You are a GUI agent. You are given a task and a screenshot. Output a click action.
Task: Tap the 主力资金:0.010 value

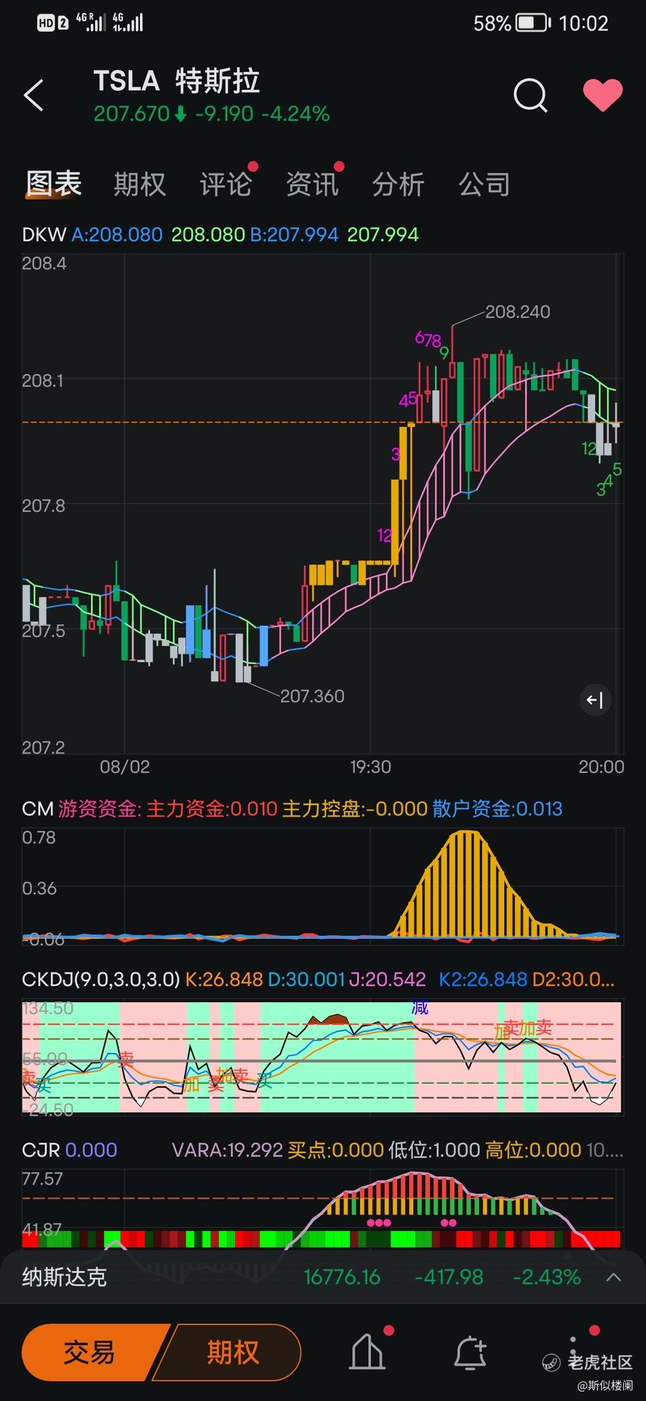point(212,809)
